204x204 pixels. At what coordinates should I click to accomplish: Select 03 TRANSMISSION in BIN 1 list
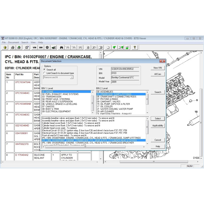66,97
